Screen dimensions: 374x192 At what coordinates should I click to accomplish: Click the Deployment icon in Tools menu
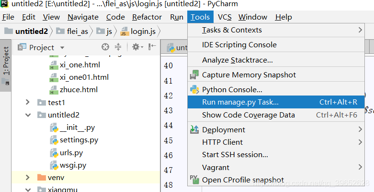(194, 129)
